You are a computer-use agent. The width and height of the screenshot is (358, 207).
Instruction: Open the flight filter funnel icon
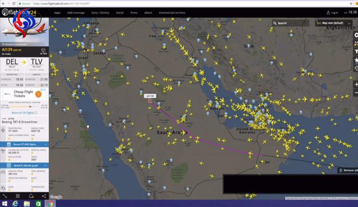[x=356, y=52]
